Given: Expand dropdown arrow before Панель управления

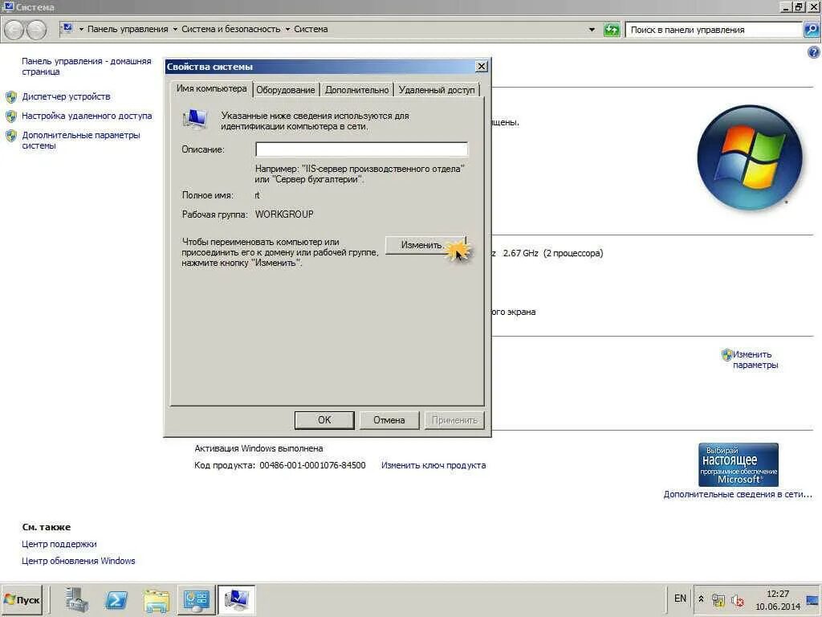Looking at the screenshot, I should pyautogui.click(x=81, y=30).
